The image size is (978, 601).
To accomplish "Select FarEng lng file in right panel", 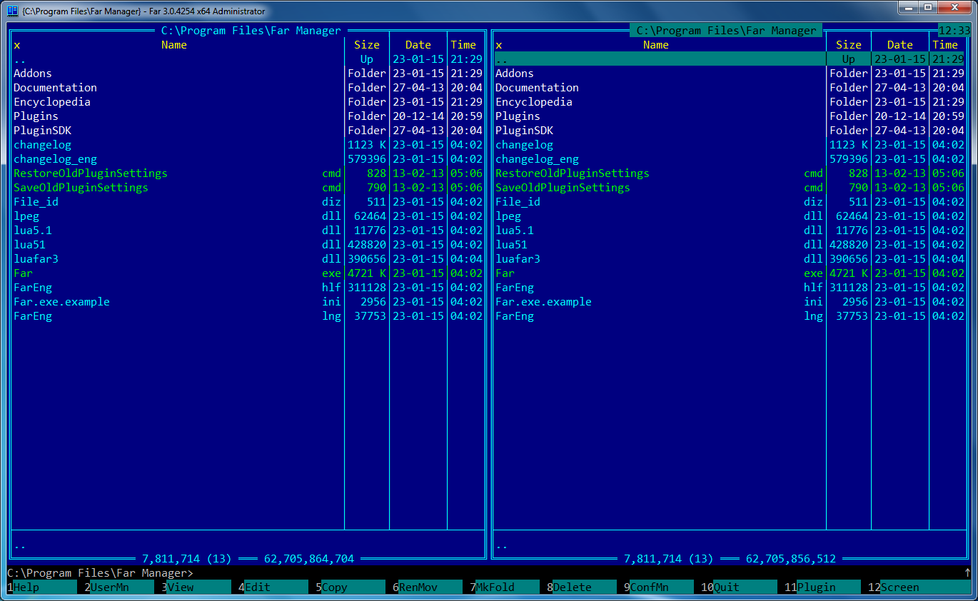I will point(730,316).
